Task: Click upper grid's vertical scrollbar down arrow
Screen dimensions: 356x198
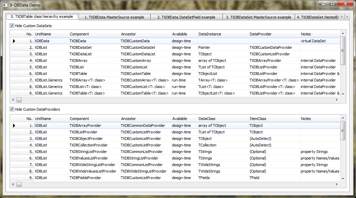Action: click(x=343, y=94)
